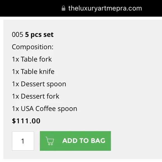Select the 1x Table knife line

33,72
